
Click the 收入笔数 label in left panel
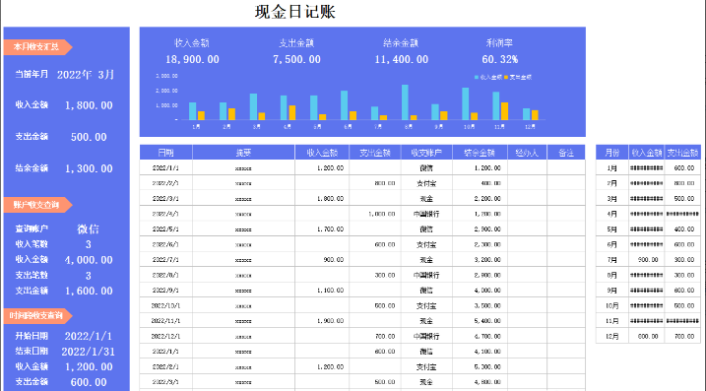click(x=32, y=244)
